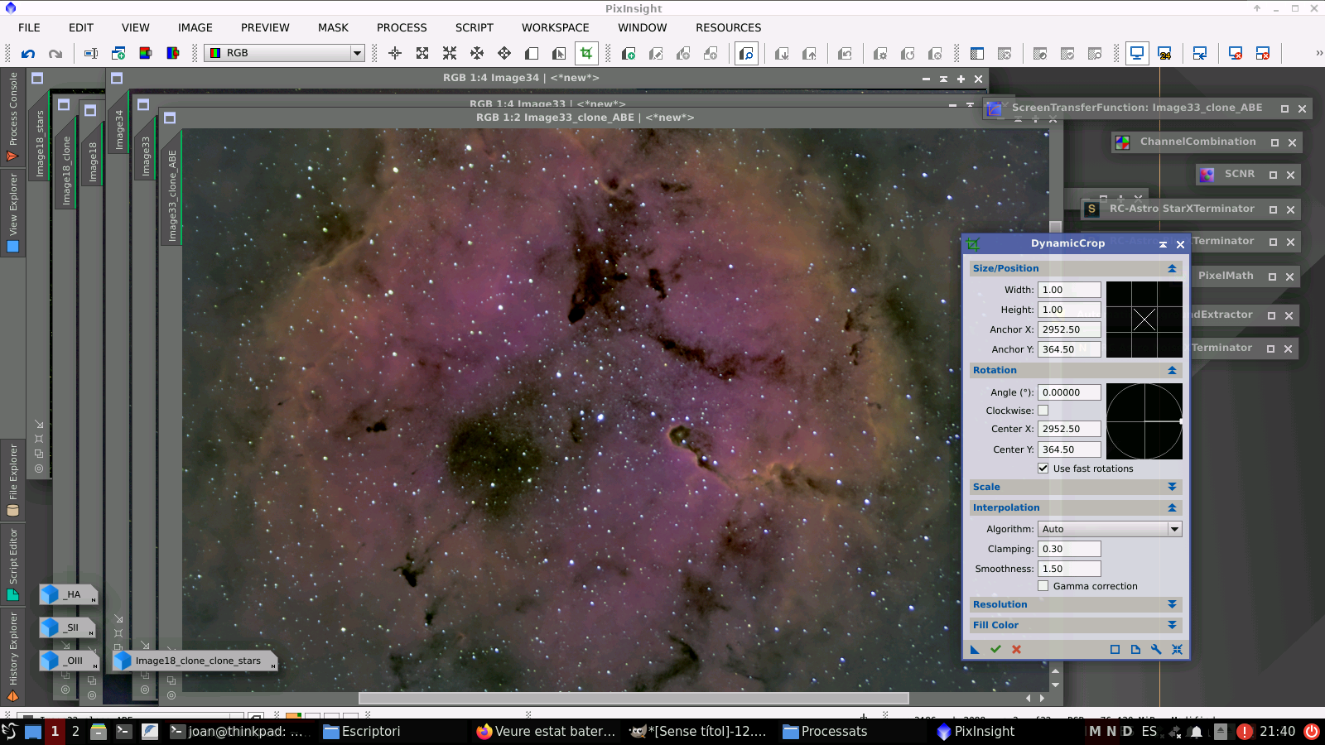
Task: Open the PROCESS menu
Action: click(402, 27)
